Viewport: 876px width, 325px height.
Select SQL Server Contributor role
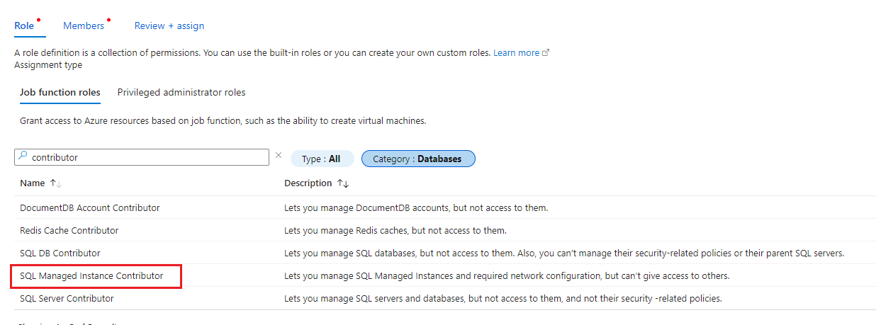point(67,299)
